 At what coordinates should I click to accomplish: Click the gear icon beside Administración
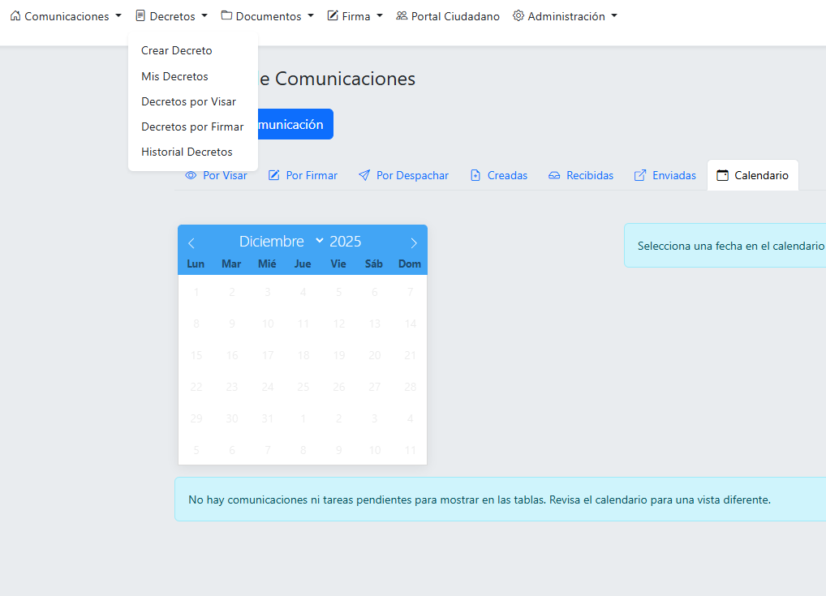518,15
